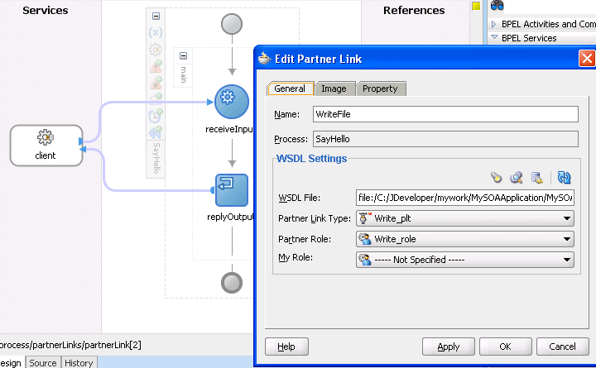The width and height of the screenshot is (596, 368).
Task: Click the main sequence label
Action: click(x=183, y=74)
